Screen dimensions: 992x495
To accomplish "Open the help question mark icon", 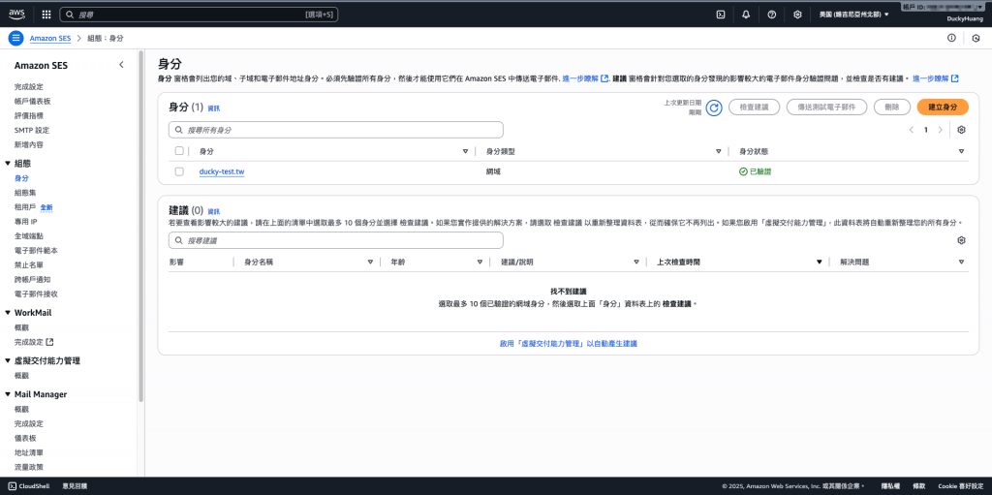I will pyautogui.click(x=772, y=15).
